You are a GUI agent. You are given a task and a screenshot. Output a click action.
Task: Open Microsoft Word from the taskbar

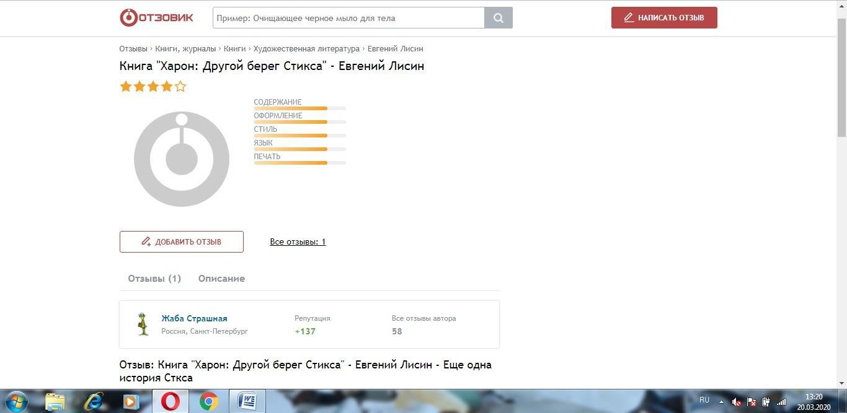[x=247, y=401]
